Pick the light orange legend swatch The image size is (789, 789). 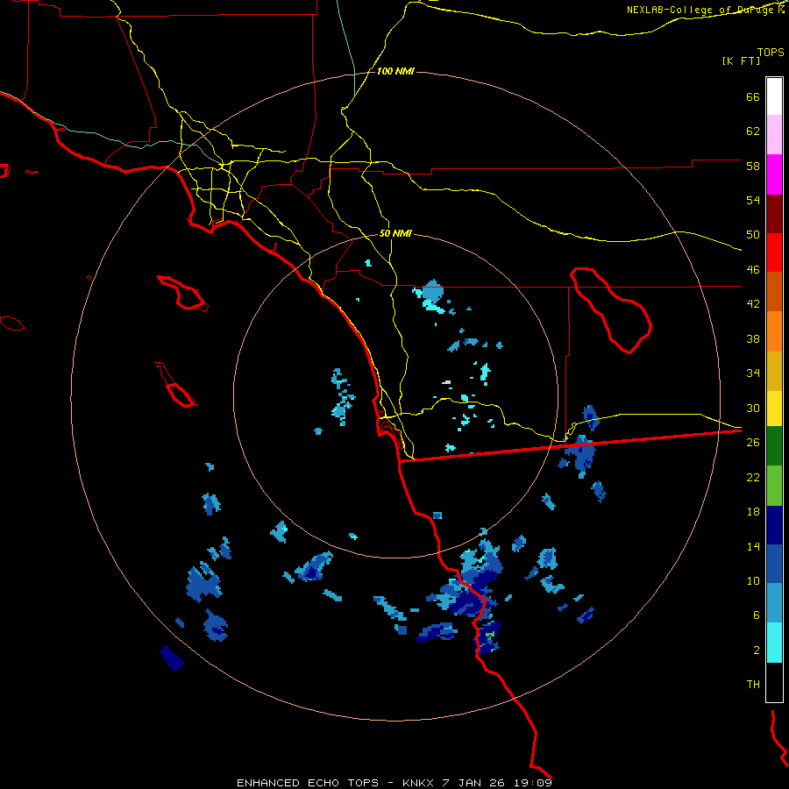(x=774, y=331)
